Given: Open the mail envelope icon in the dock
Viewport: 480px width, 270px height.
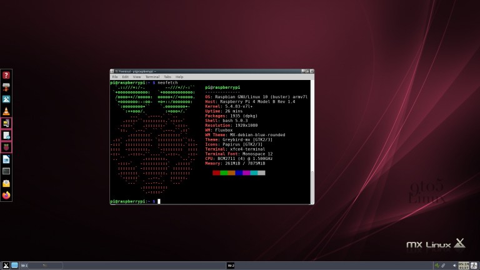Looking at the screenshot, I should [6, 182].
